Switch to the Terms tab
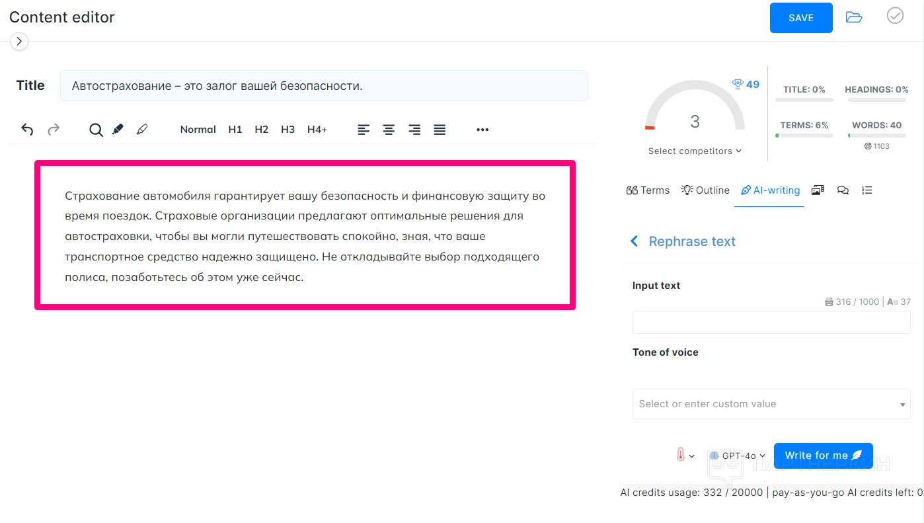 tap(648, 190)
